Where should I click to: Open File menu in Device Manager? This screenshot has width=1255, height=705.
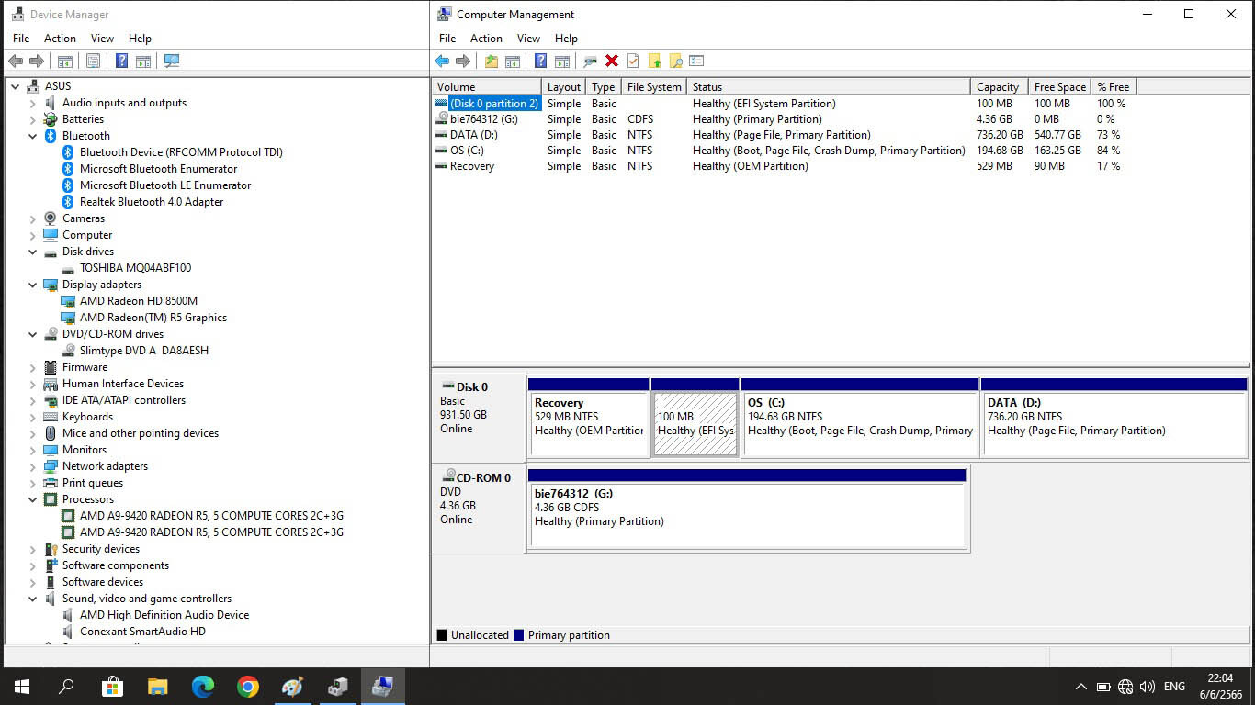pos(21,39)
